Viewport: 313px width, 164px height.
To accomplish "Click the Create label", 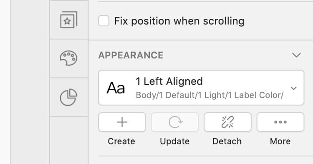I will (121, 141).
